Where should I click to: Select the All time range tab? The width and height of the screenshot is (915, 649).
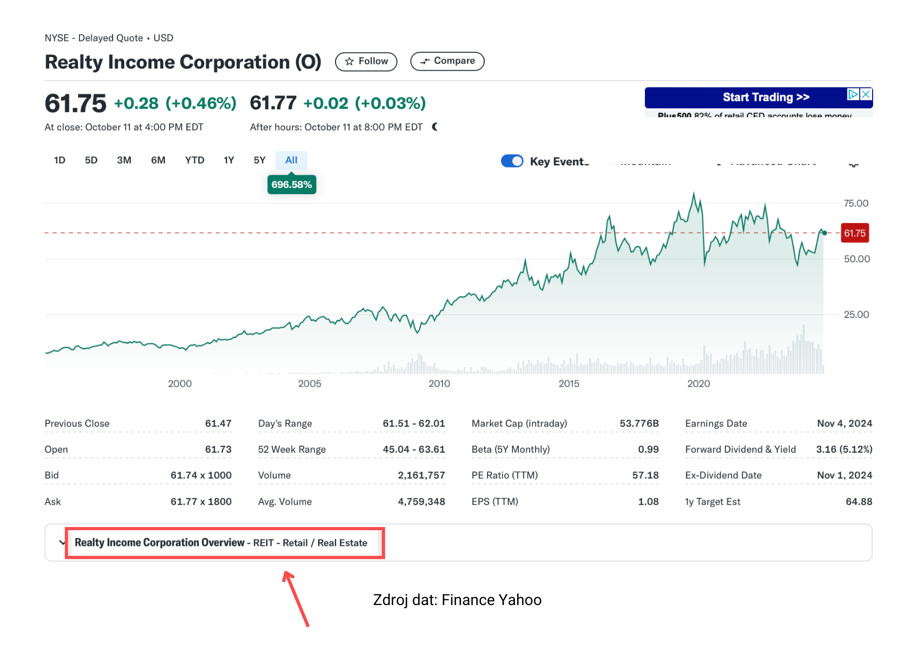click(x=291, y=160)
